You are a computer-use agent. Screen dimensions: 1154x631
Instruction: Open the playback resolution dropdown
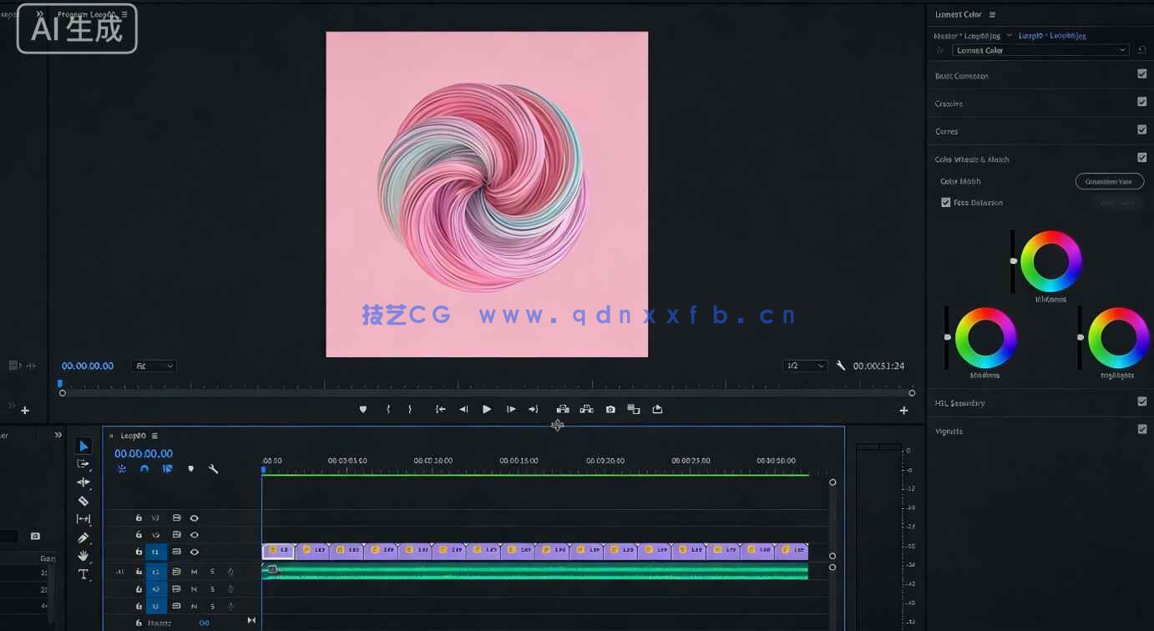click(x=803, y=366)
